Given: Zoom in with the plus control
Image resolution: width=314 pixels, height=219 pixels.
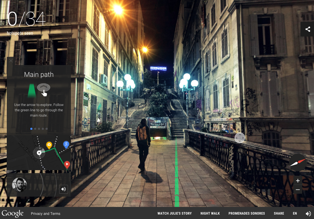Looking at the screenshot, I should point(298,180).
